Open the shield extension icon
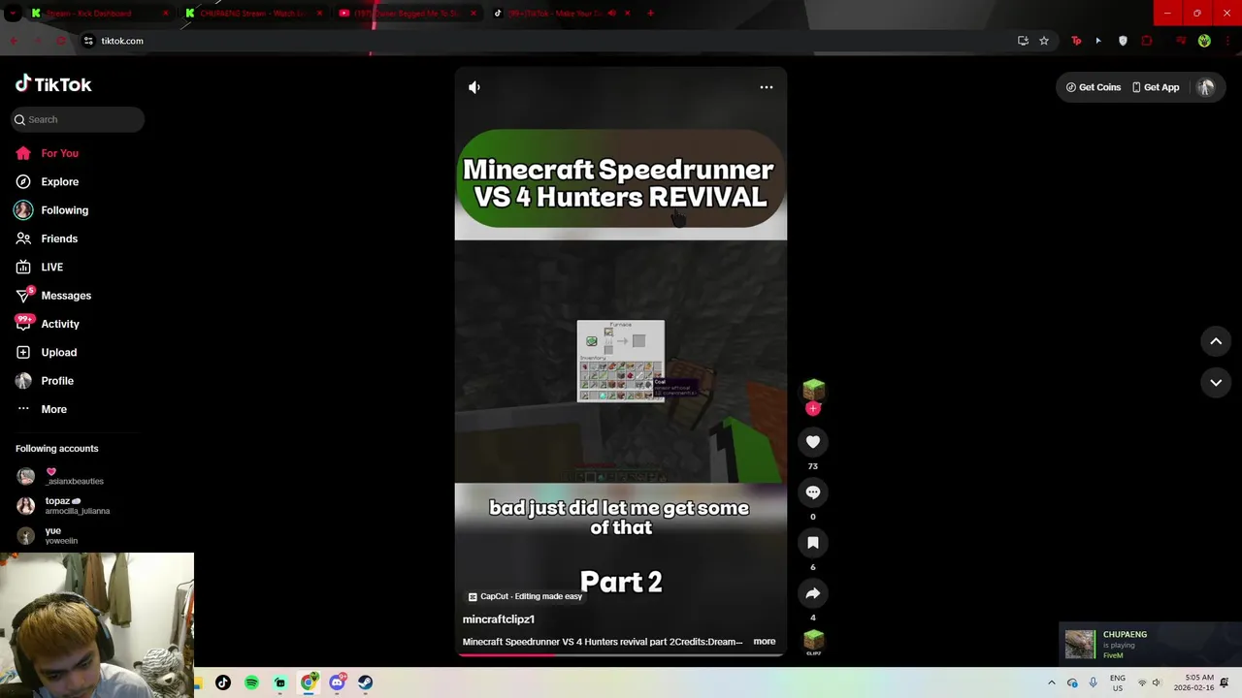The width and height of the screenshot is (1242, 698). 1123,41
